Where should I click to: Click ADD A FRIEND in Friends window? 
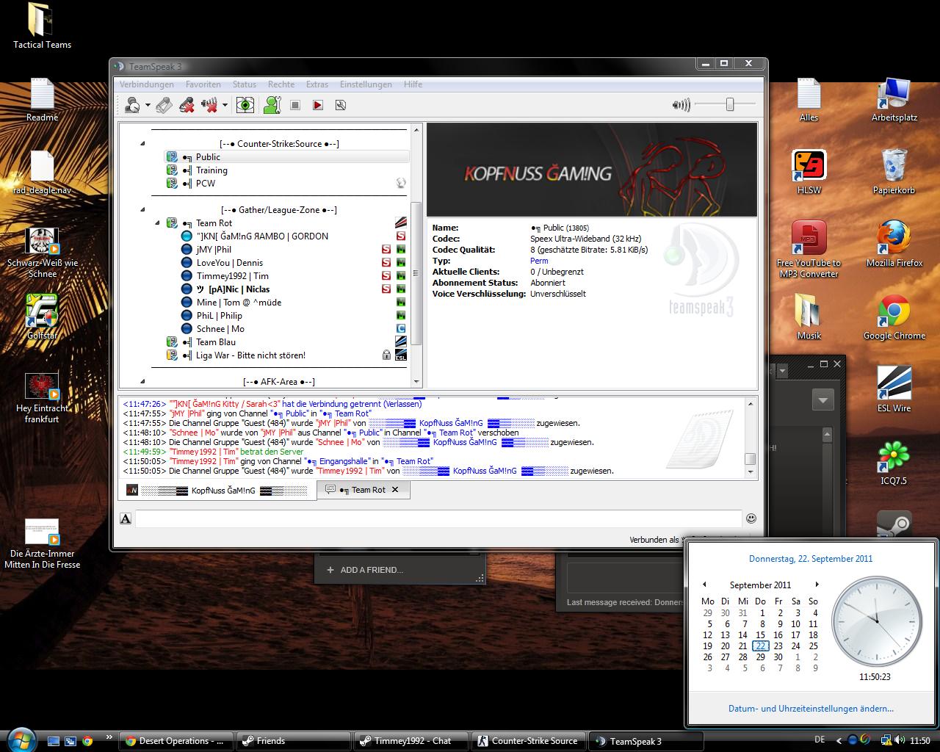[365, 570]
